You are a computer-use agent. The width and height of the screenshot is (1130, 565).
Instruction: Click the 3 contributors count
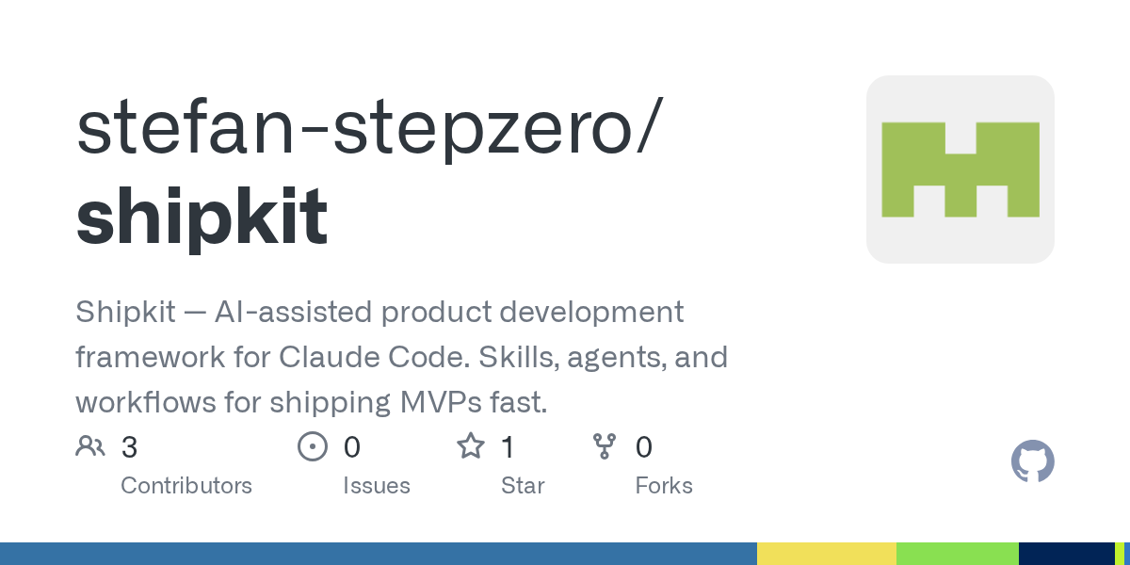tap(130, 447)
